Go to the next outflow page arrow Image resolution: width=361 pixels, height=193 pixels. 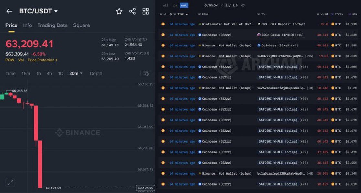[237, 5]
